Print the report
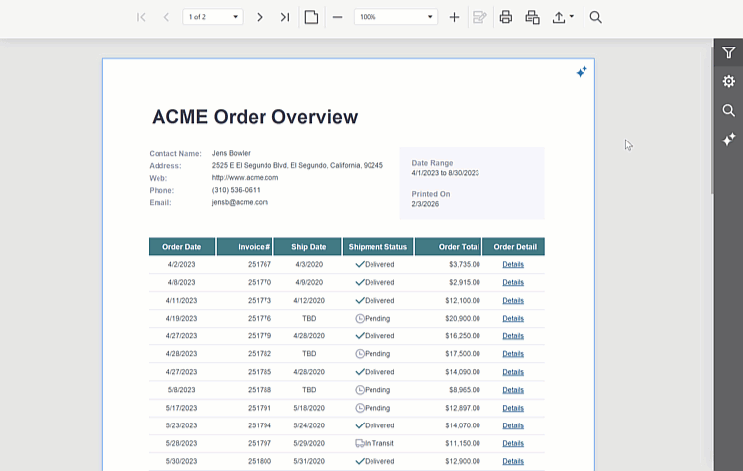This screenshot has height=471, width=743. [x=506, y=17]
